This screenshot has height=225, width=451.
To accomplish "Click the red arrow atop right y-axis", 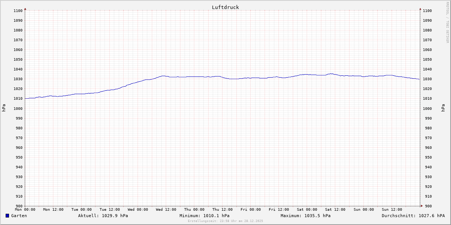I will point(420,9).
